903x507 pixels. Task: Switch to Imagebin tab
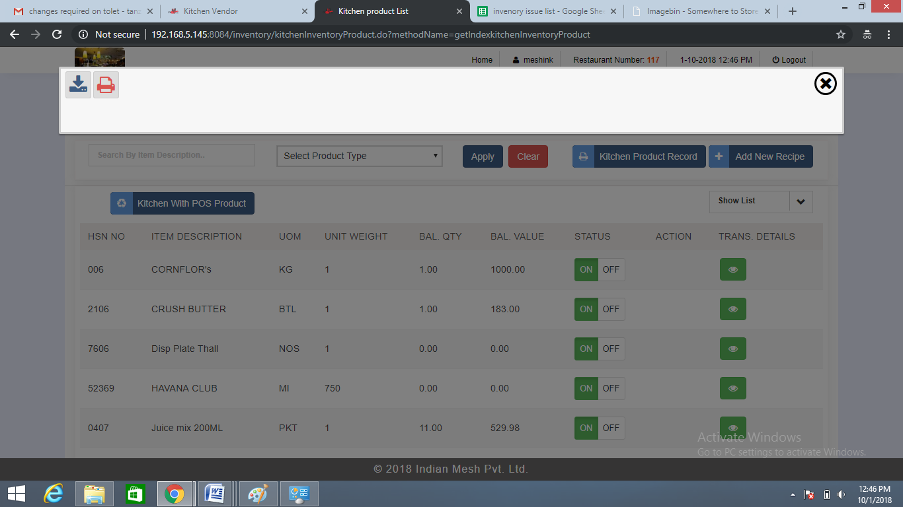click(701, 11)
